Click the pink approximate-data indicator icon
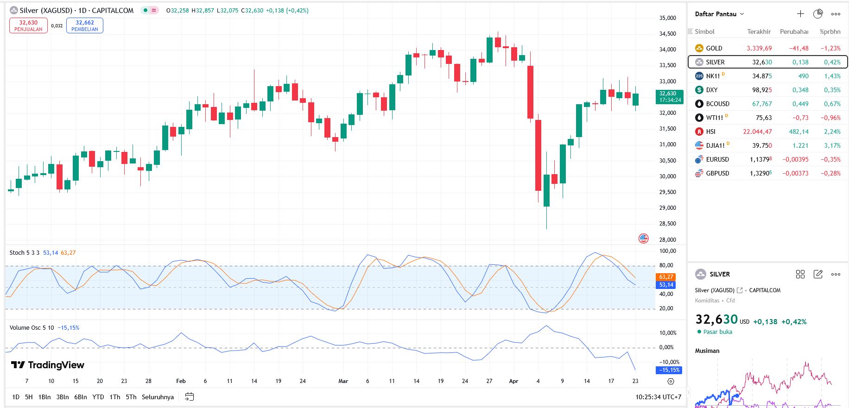Screen dimensions: 849x408 pos(154,10)
